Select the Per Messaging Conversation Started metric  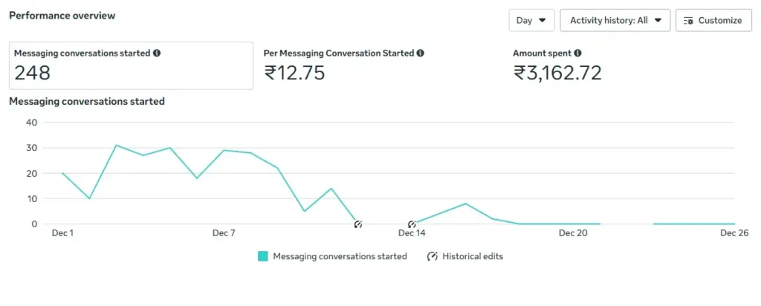click(x=343, y=65)
